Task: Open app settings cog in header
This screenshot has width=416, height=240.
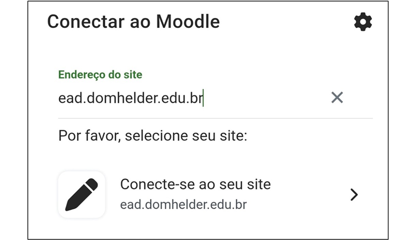Action: (x=363, y=22)
